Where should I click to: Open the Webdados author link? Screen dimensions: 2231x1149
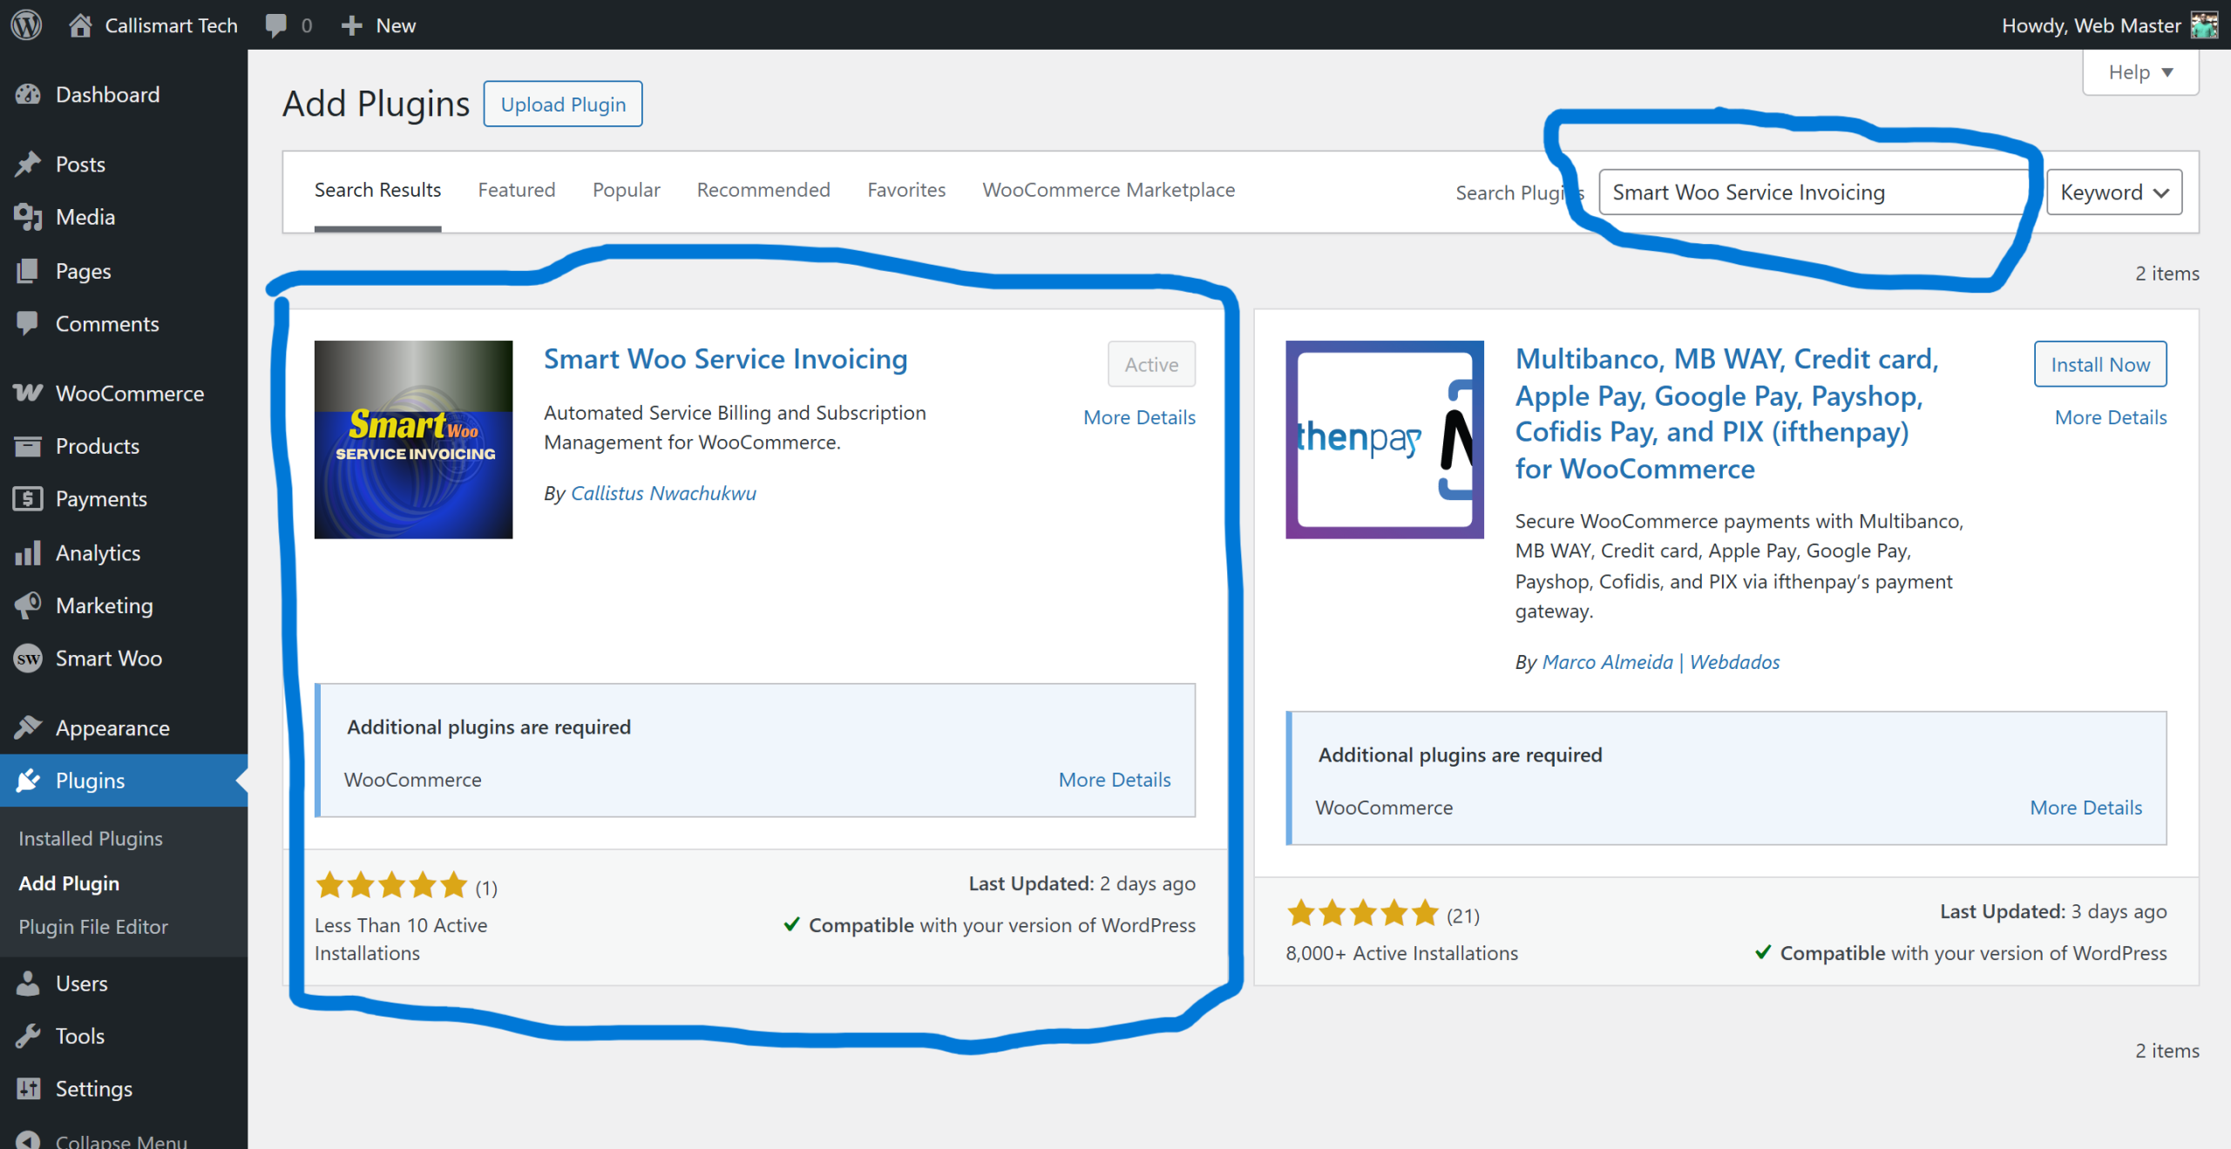tap(1734, 662)
